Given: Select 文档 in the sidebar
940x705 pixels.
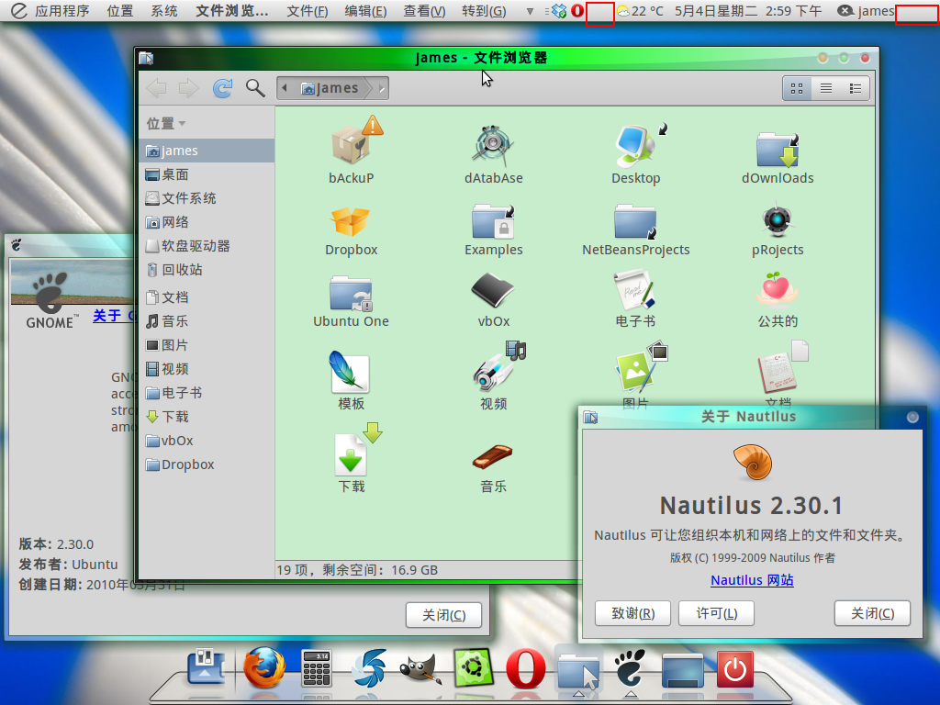Looking at the screenshot, I should point(207,297).
